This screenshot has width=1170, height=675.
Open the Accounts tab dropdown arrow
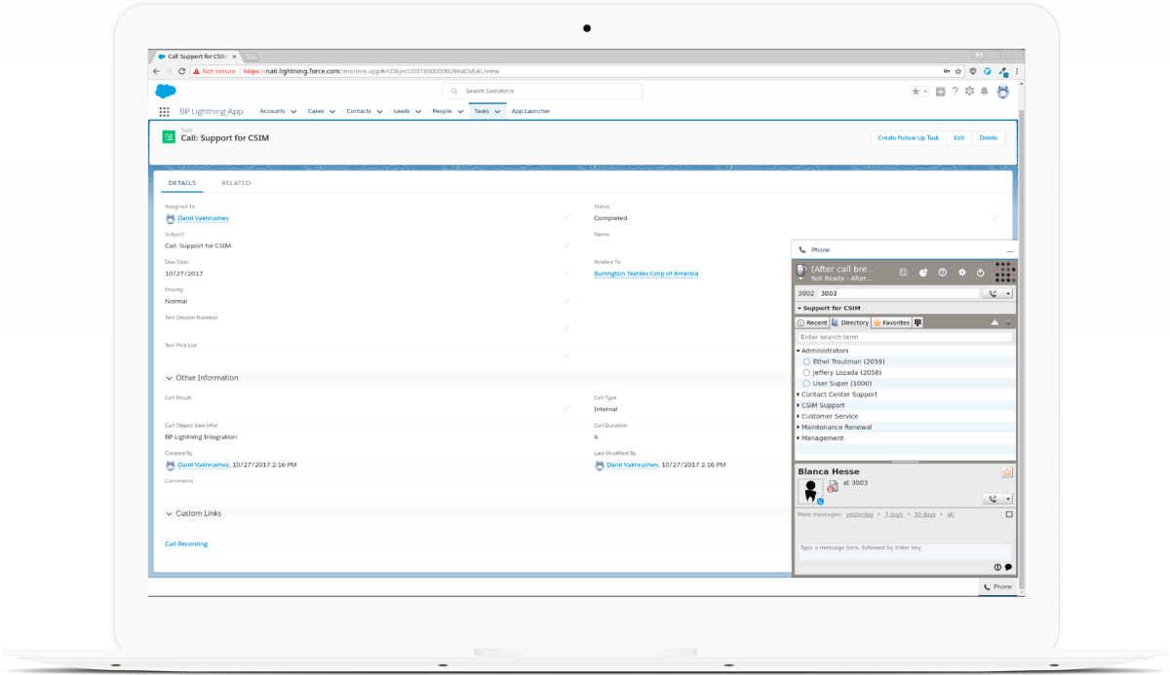(293, 112)
